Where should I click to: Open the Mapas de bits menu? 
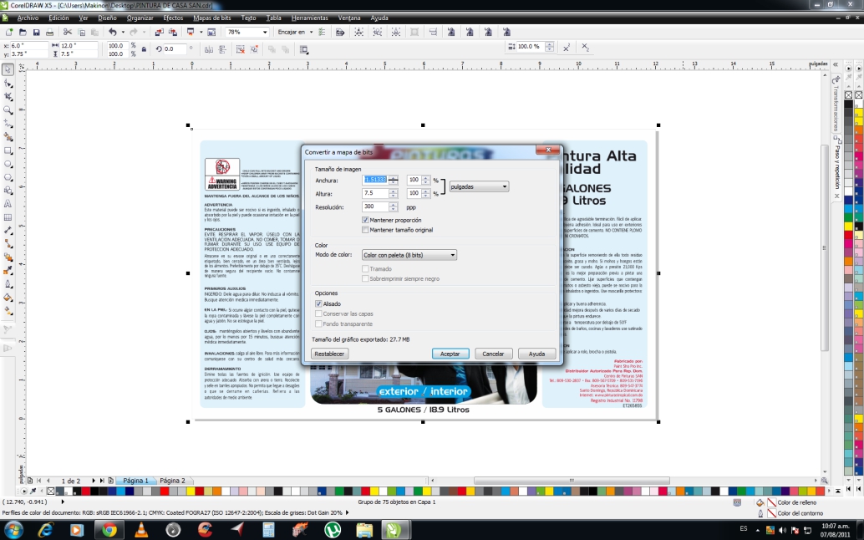point(212,18)
